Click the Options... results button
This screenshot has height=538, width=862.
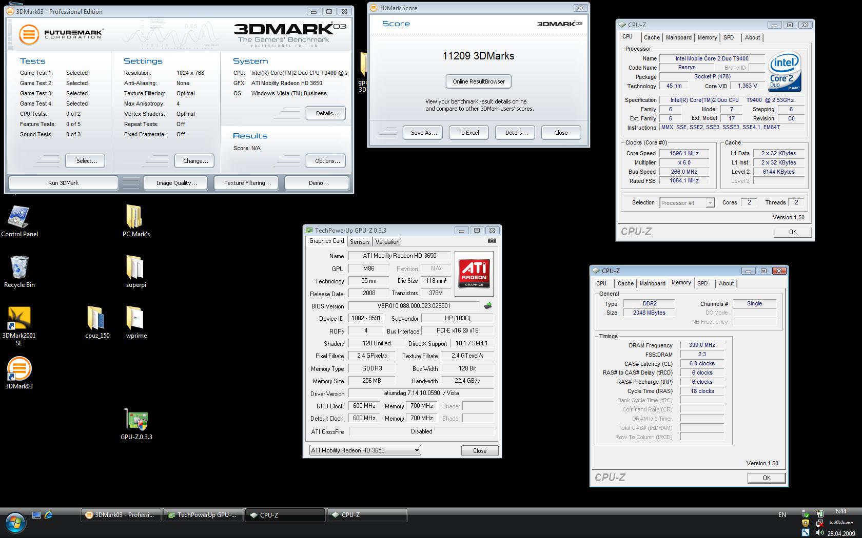(x=326, y=161)
